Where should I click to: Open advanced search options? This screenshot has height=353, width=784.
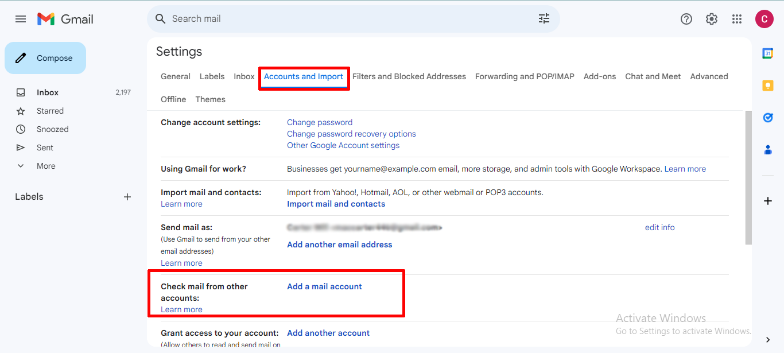coord(544,18)
